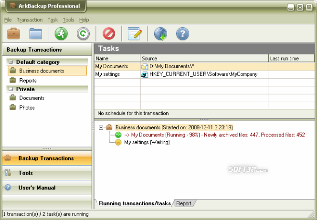Click the window resize grip corner
This screenshot has width=317, height=220.
[311, 214]
